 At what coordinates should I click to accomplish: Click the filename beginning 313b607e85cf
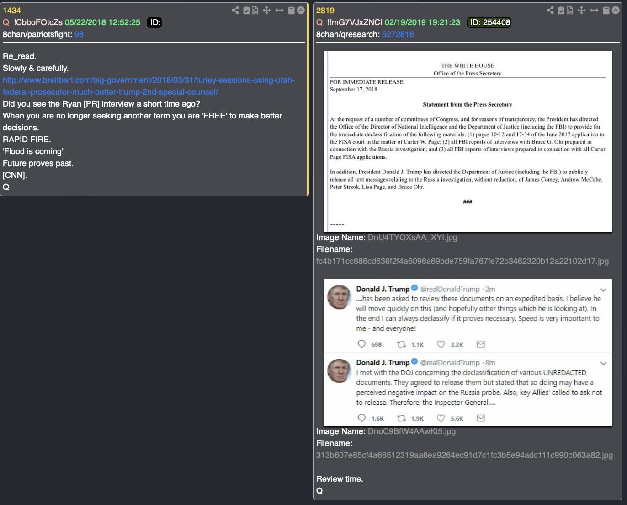pos(464,455)
